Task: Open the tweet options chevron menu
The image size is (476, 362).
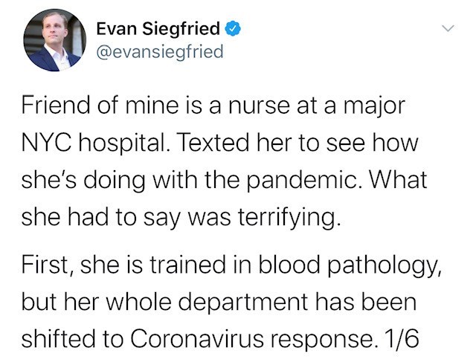Action: click(446, 29)
